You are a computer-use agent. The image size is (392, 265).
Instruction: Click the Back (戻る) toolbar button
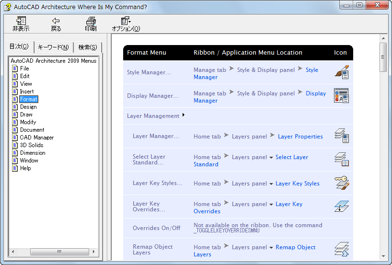point(56,24)
